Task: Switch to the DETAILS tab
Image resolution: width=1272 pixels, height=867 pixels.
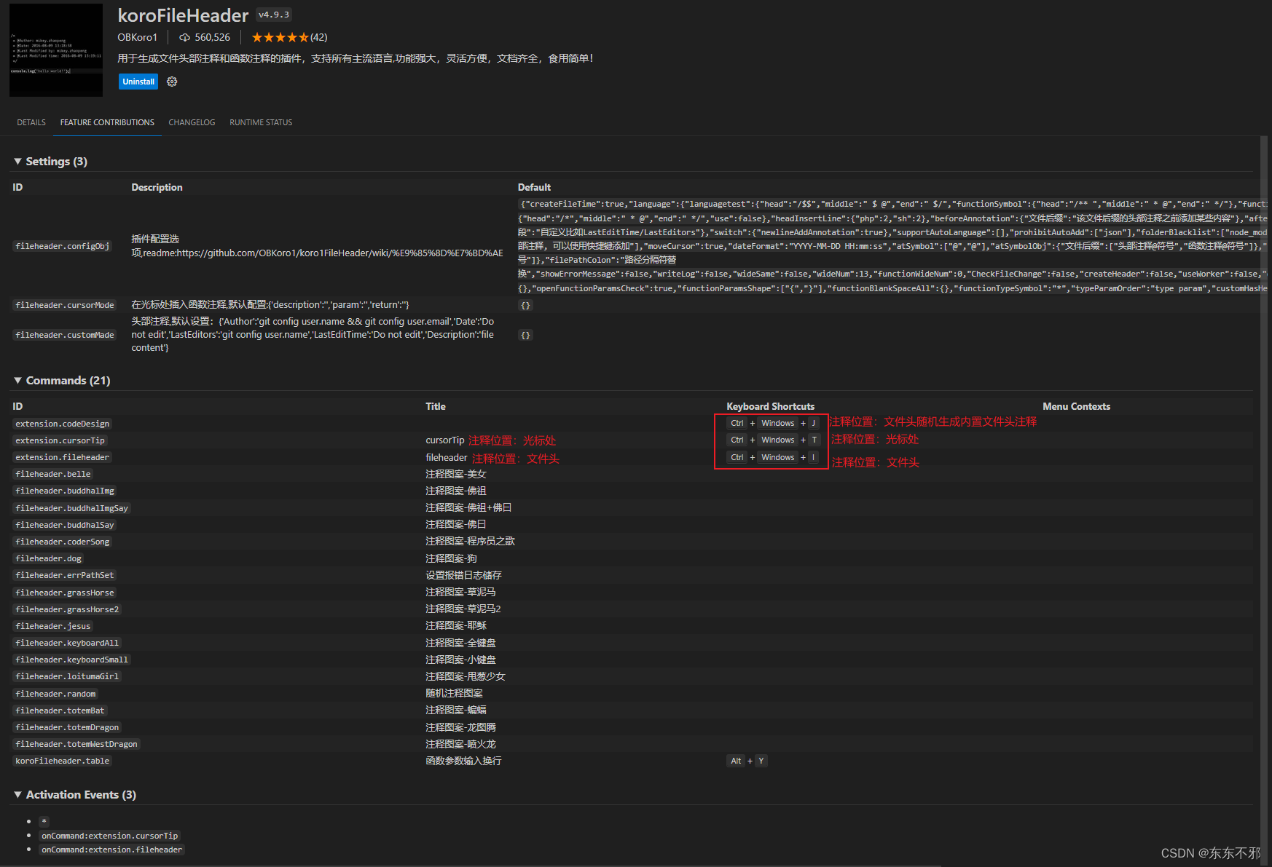Action: click(x=31, y=122)
